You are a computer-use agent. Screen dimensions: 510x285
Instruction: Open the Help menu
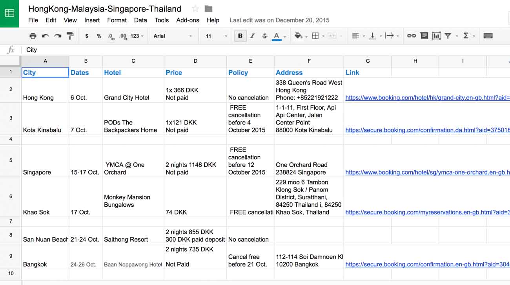click(213, 20)
